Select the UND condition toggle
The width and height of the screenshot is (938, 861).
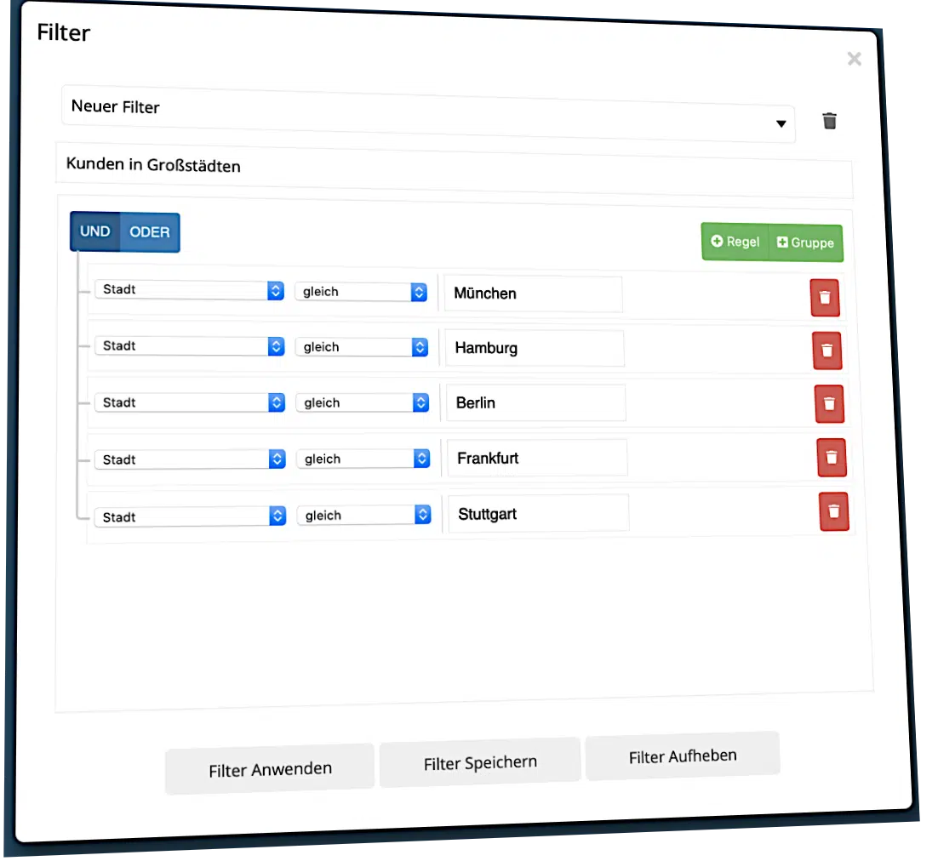click(95, 231)
